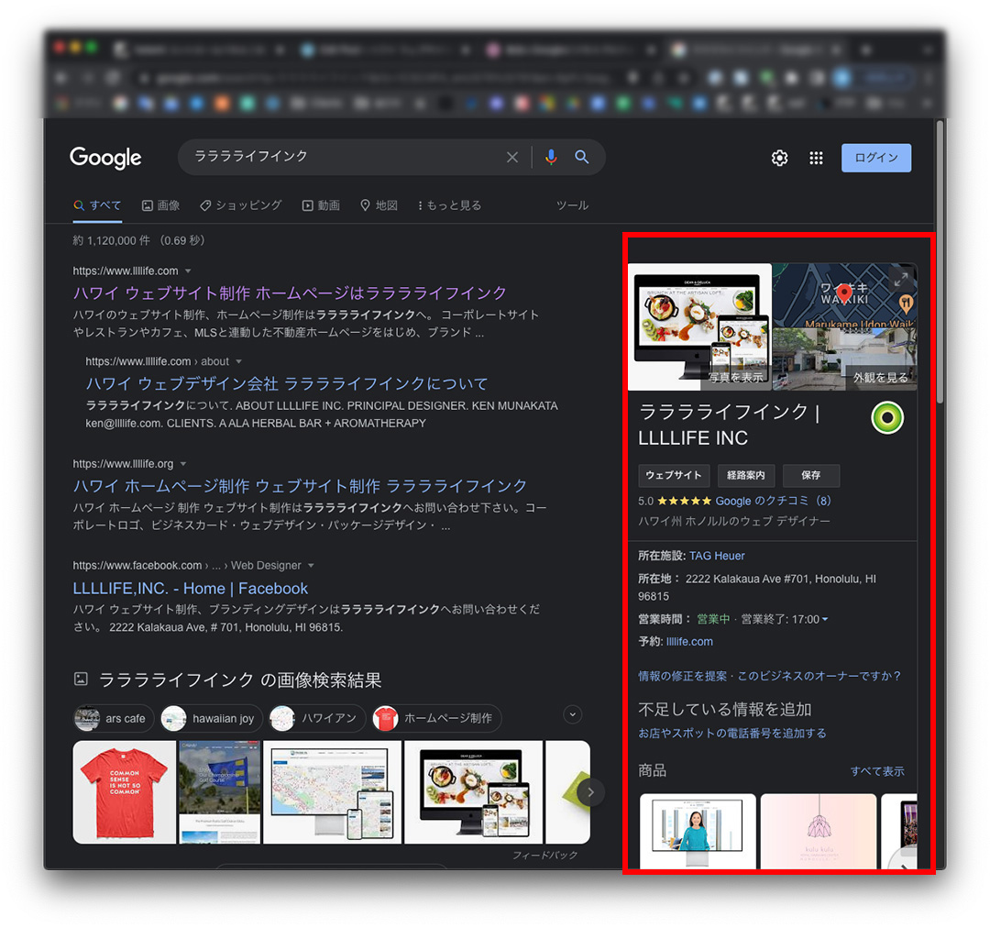Clear the search box with X icon
This screenshot has height=928, width=990.
coord(512,157)
